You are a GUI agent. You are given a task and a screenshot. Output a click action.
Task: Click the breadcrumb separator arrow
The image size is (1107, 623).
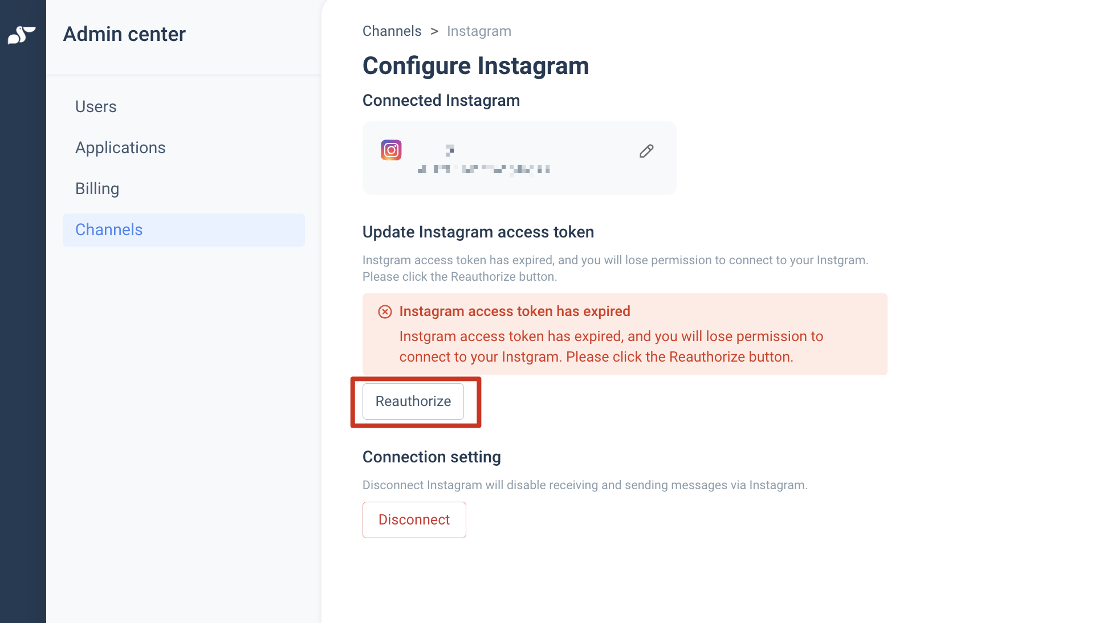(x=434, y=31)
